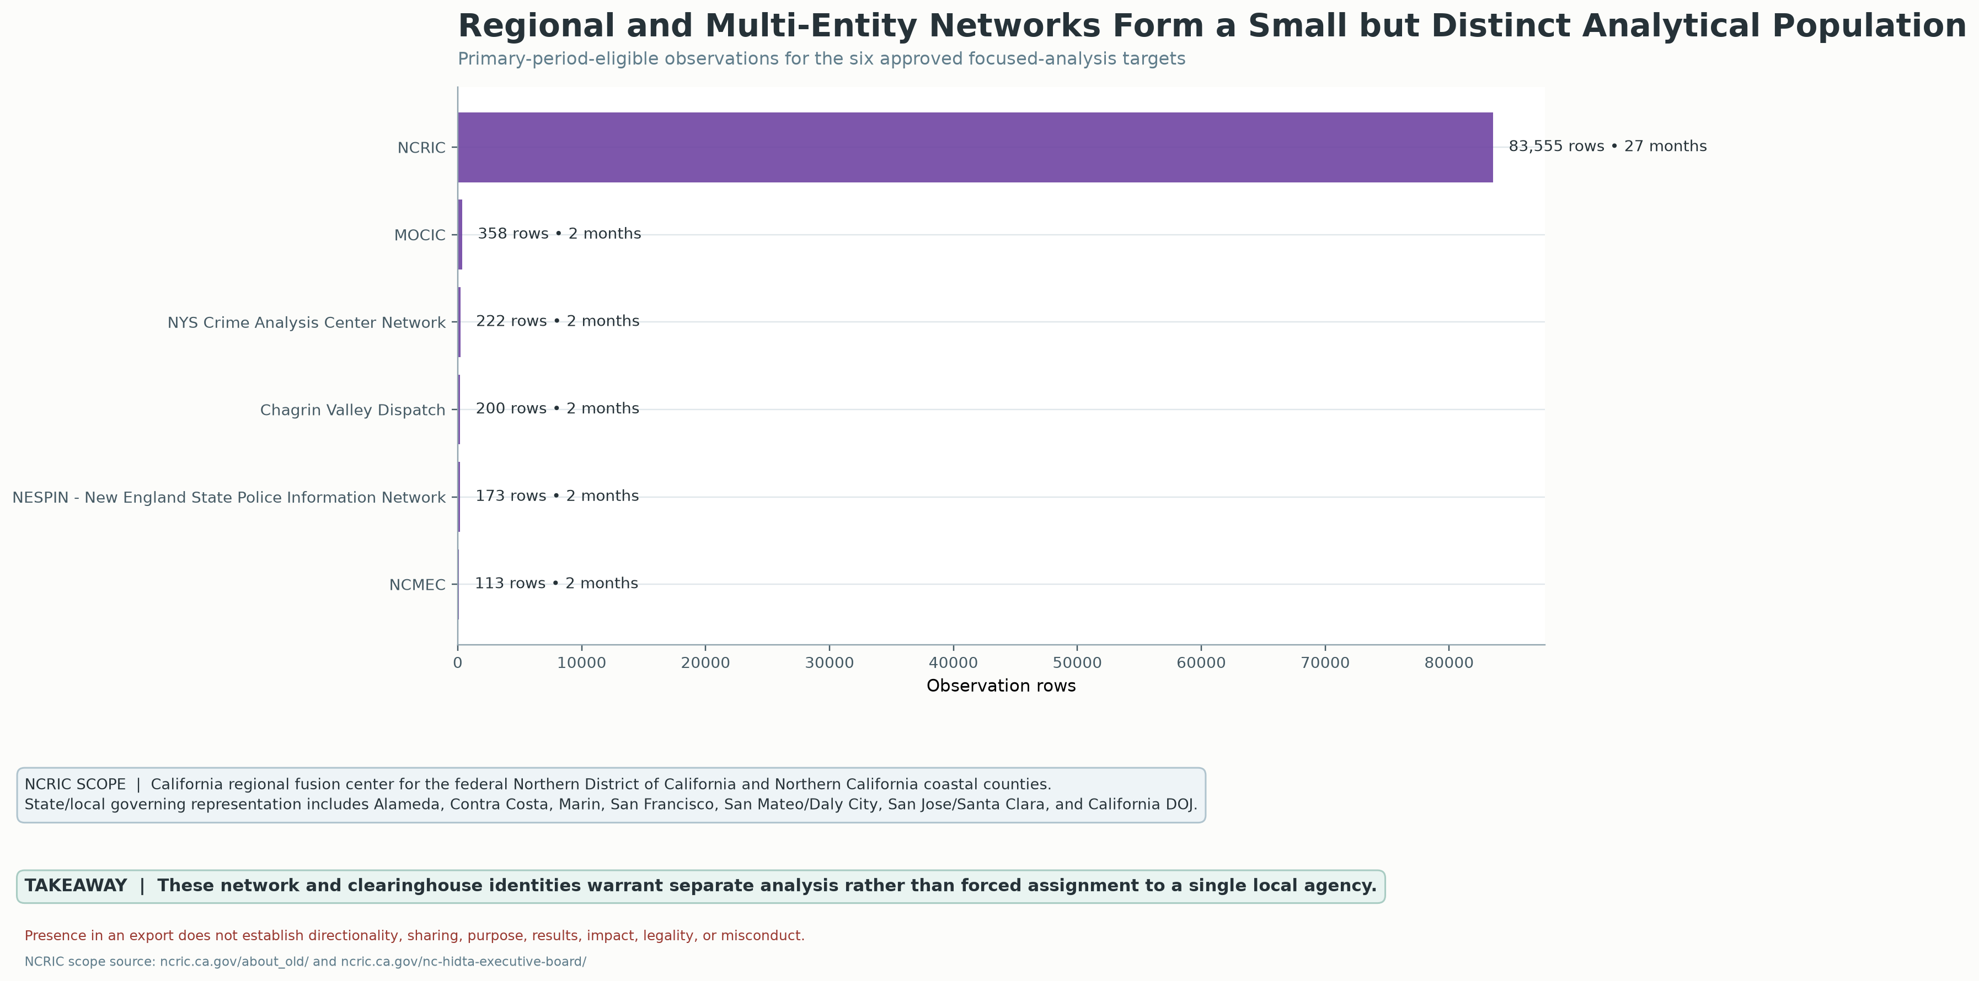Click the red 'Presence in an export' disclaimer
The image size is (1979, 981).
[x=415, y=936]
